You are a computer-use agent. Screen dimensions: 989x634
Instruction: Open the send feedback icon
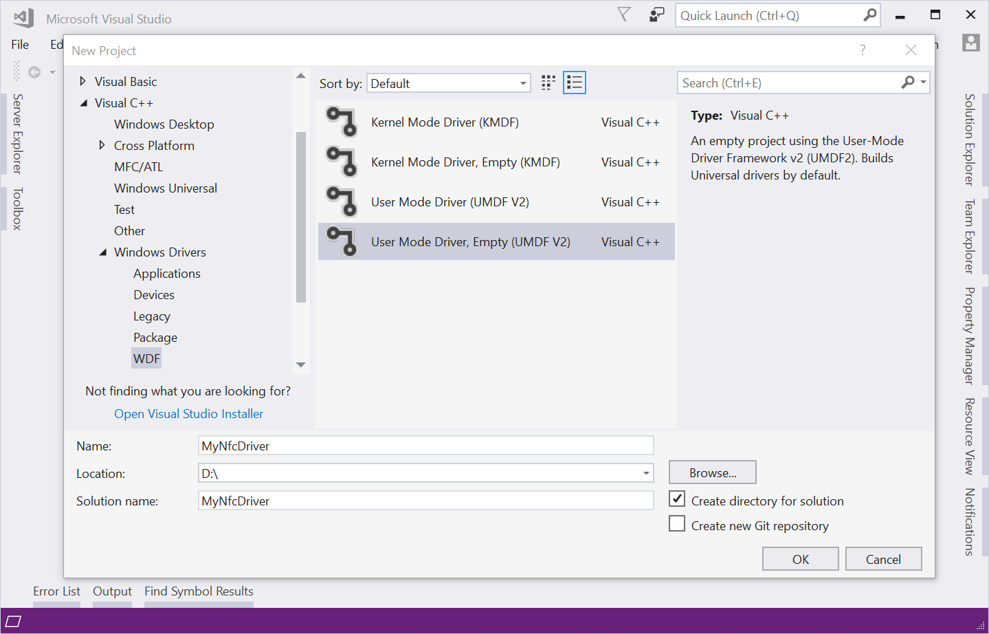click(x=657, y=14)
